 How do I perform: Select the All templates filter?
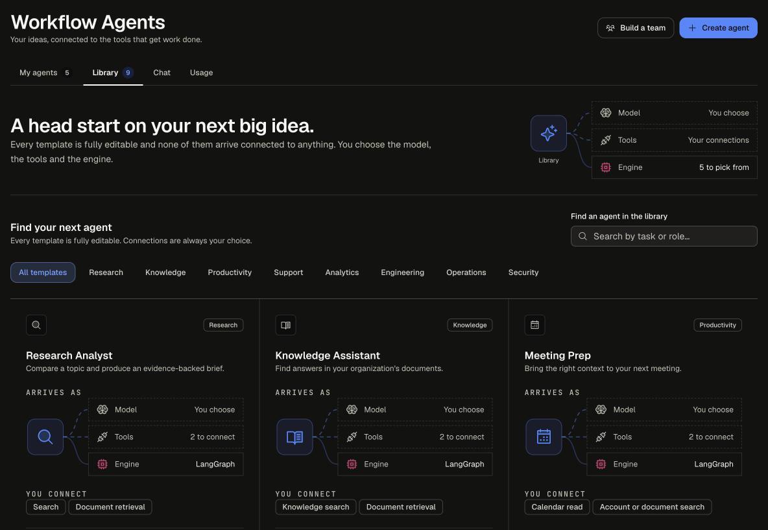point(43,272)
